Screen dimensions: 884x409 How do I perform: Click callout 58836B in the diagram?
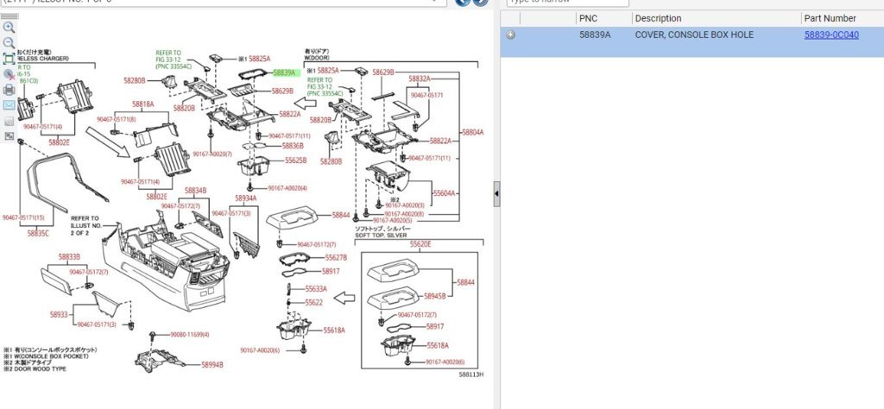click(x=294, y=146)
